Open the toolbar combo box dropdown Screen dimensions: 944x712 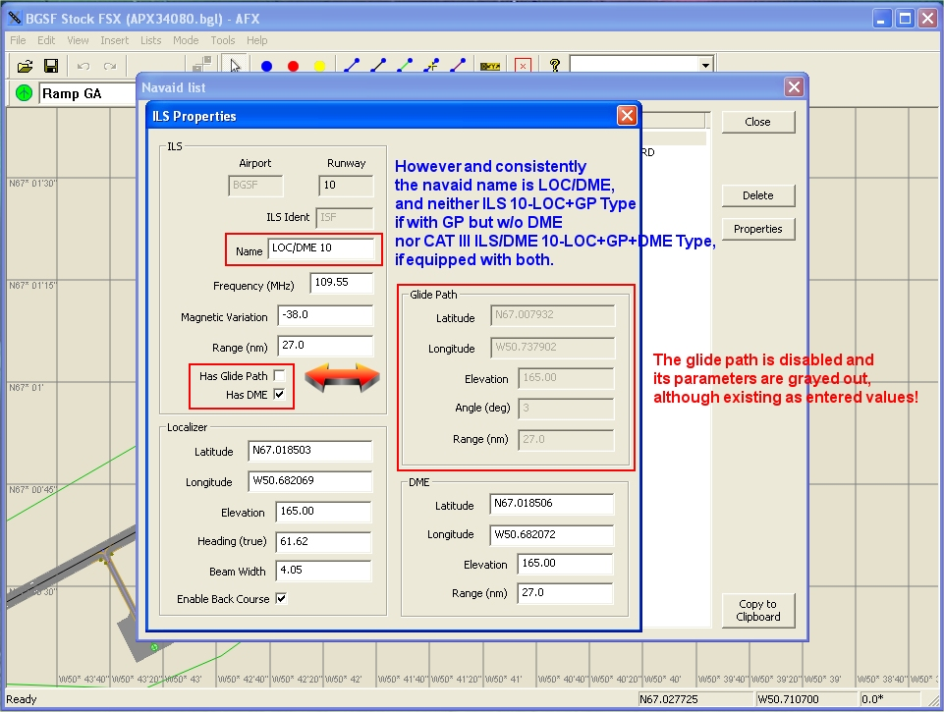pyautogui.click(x=705, y=65)
